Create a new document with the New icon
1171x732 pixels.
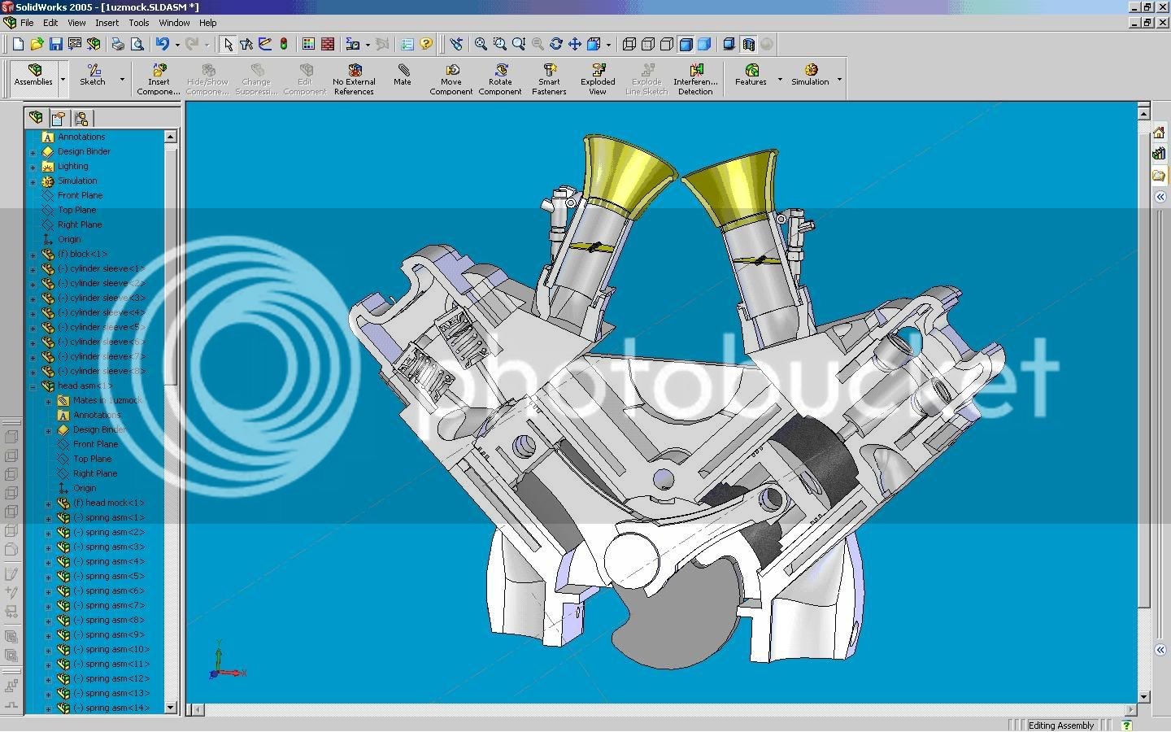[x=18, y=44]
